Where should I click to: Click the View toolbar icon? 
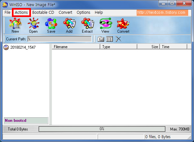tap(105, 25)
